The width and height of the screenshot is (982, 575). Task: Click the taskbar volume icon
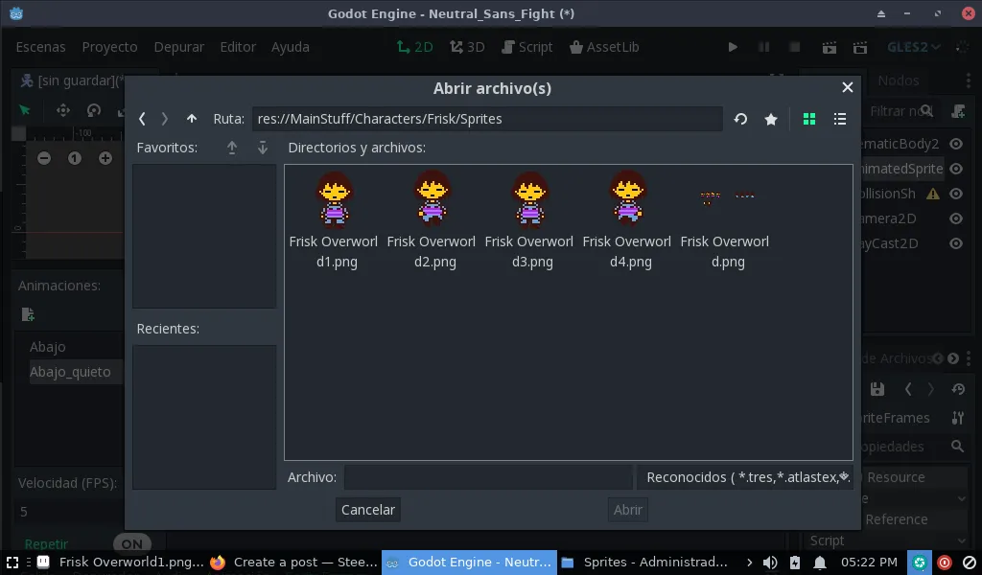770,563
